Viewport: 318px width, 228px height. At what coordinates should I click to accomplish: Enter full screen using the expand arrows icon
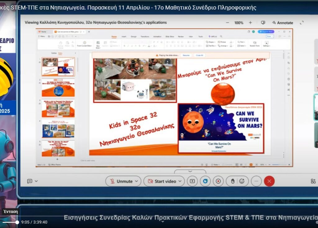302,23
